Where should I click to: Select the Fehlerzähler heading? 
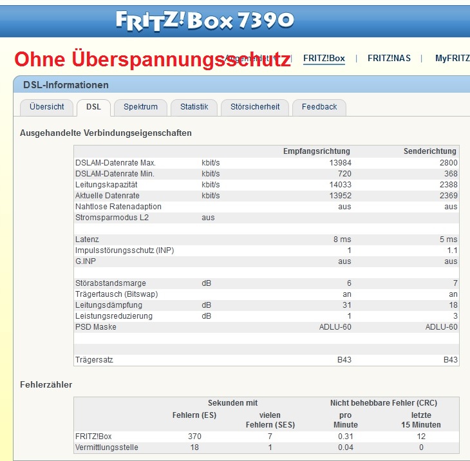46,385
